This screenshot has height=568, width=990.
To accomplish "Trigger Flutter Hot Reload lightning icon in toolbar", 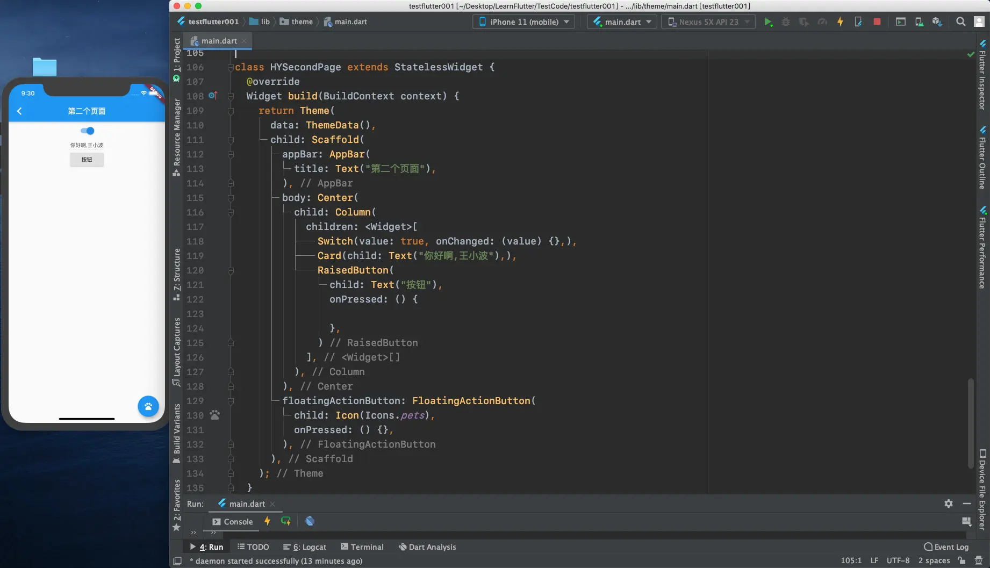I will pyautogui.click(x=840, y=22).
